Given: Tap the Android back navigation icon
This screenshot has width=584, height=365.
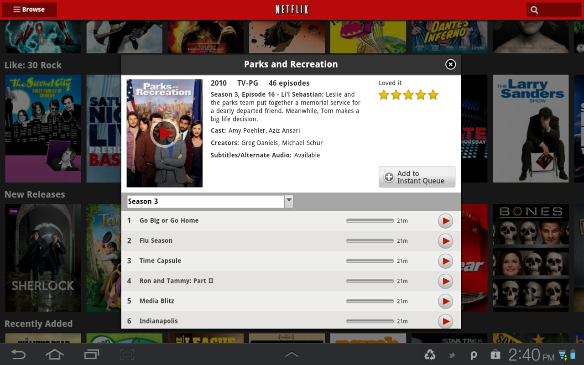Looking at the screenshot, I should point(18,355).
